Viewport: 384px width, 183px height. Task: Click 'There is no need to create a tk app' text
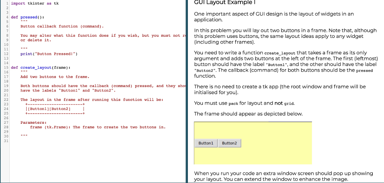[x=280, y=90]
